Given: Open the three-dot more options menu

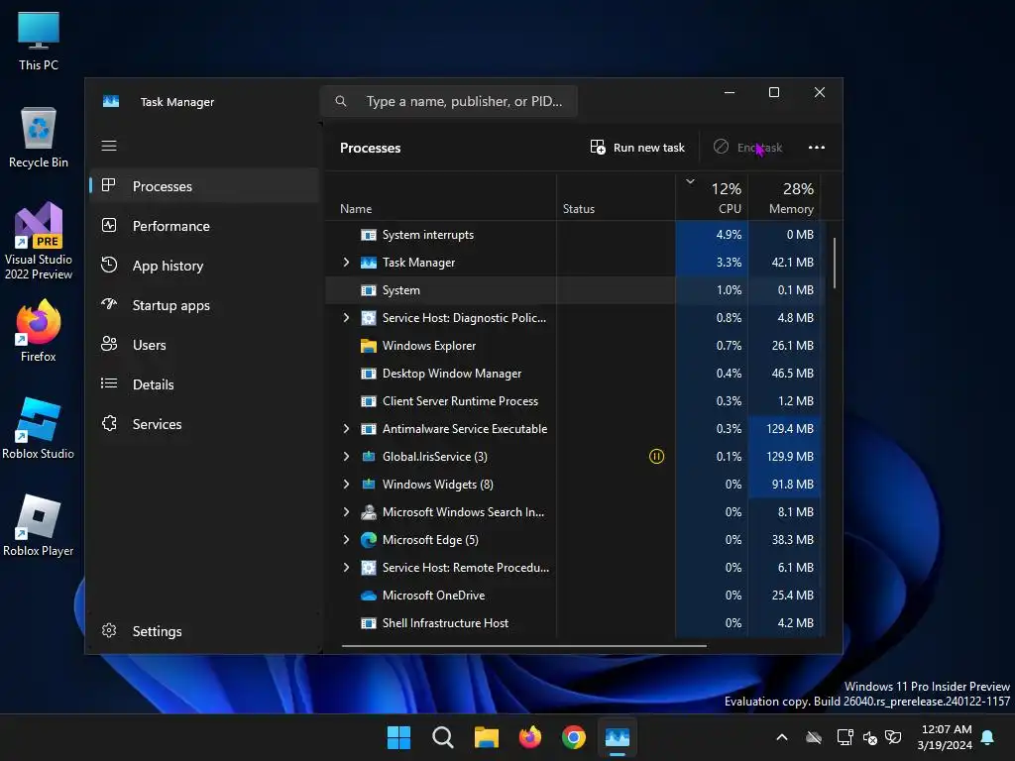Looking at the screenshot, I should click(x=817, y=148).
